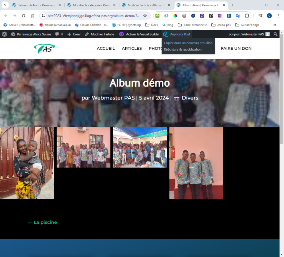
Task: Click the Divi 'Activer le Visual Builder' button
Action: 140,34
